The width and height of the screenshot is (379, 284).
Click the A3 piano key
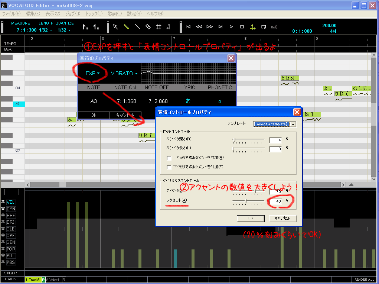[x=19, y=104]
